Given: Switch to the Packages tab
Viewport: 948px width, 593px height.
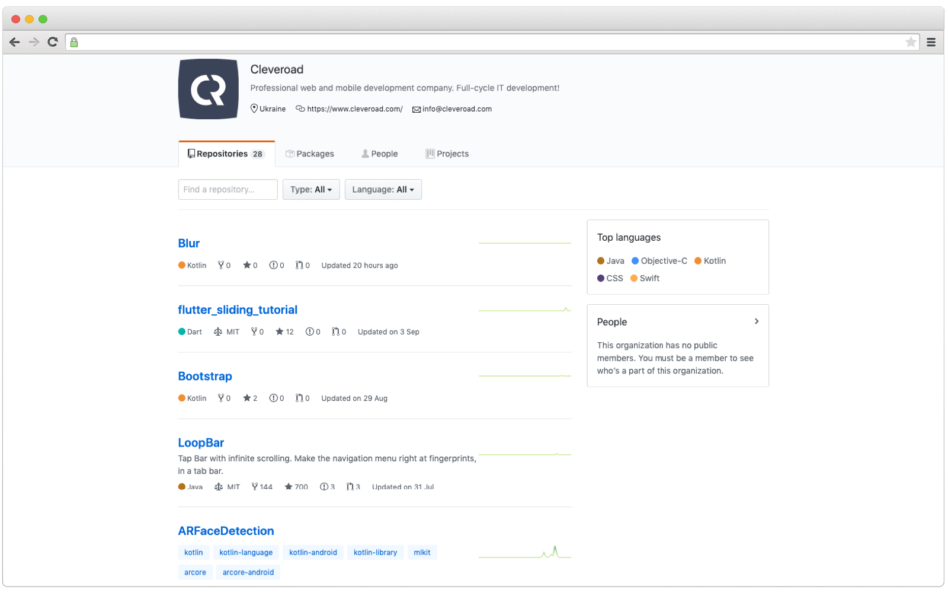Looking at the screenshot, I should click(310, 154).
